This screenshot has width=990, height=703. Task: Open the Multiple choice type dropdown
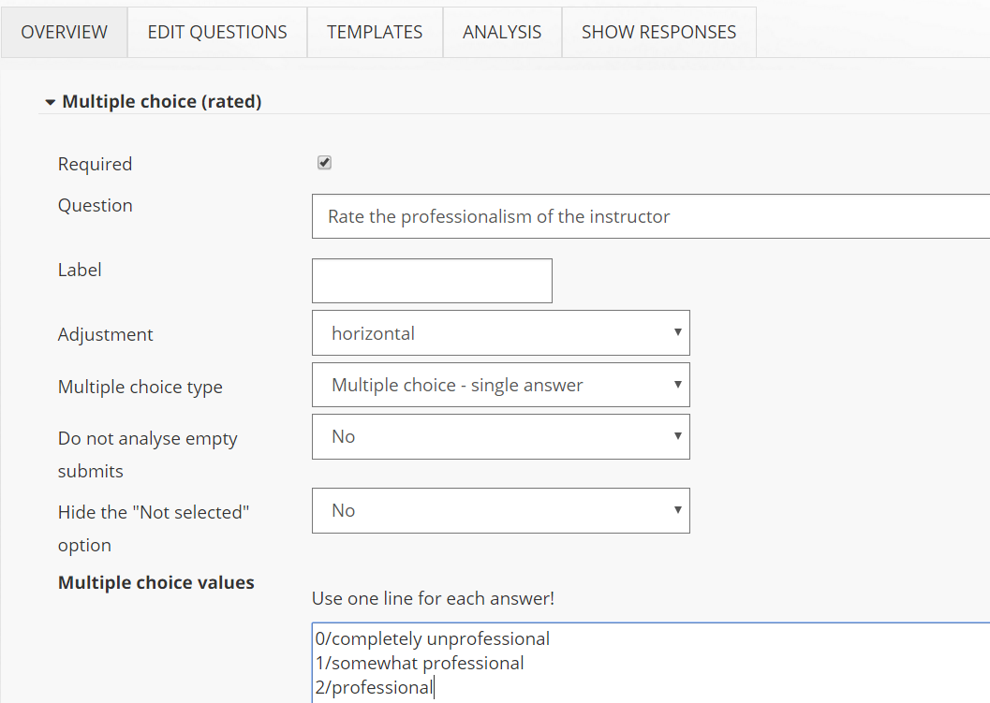(501, 385)
